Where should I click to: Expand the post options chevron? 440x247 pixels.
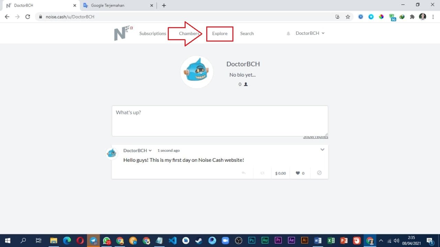click(x=322, y=149)
